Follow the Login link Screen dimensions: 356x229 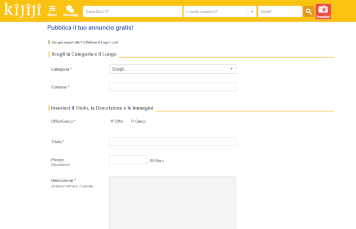point(106,42)
